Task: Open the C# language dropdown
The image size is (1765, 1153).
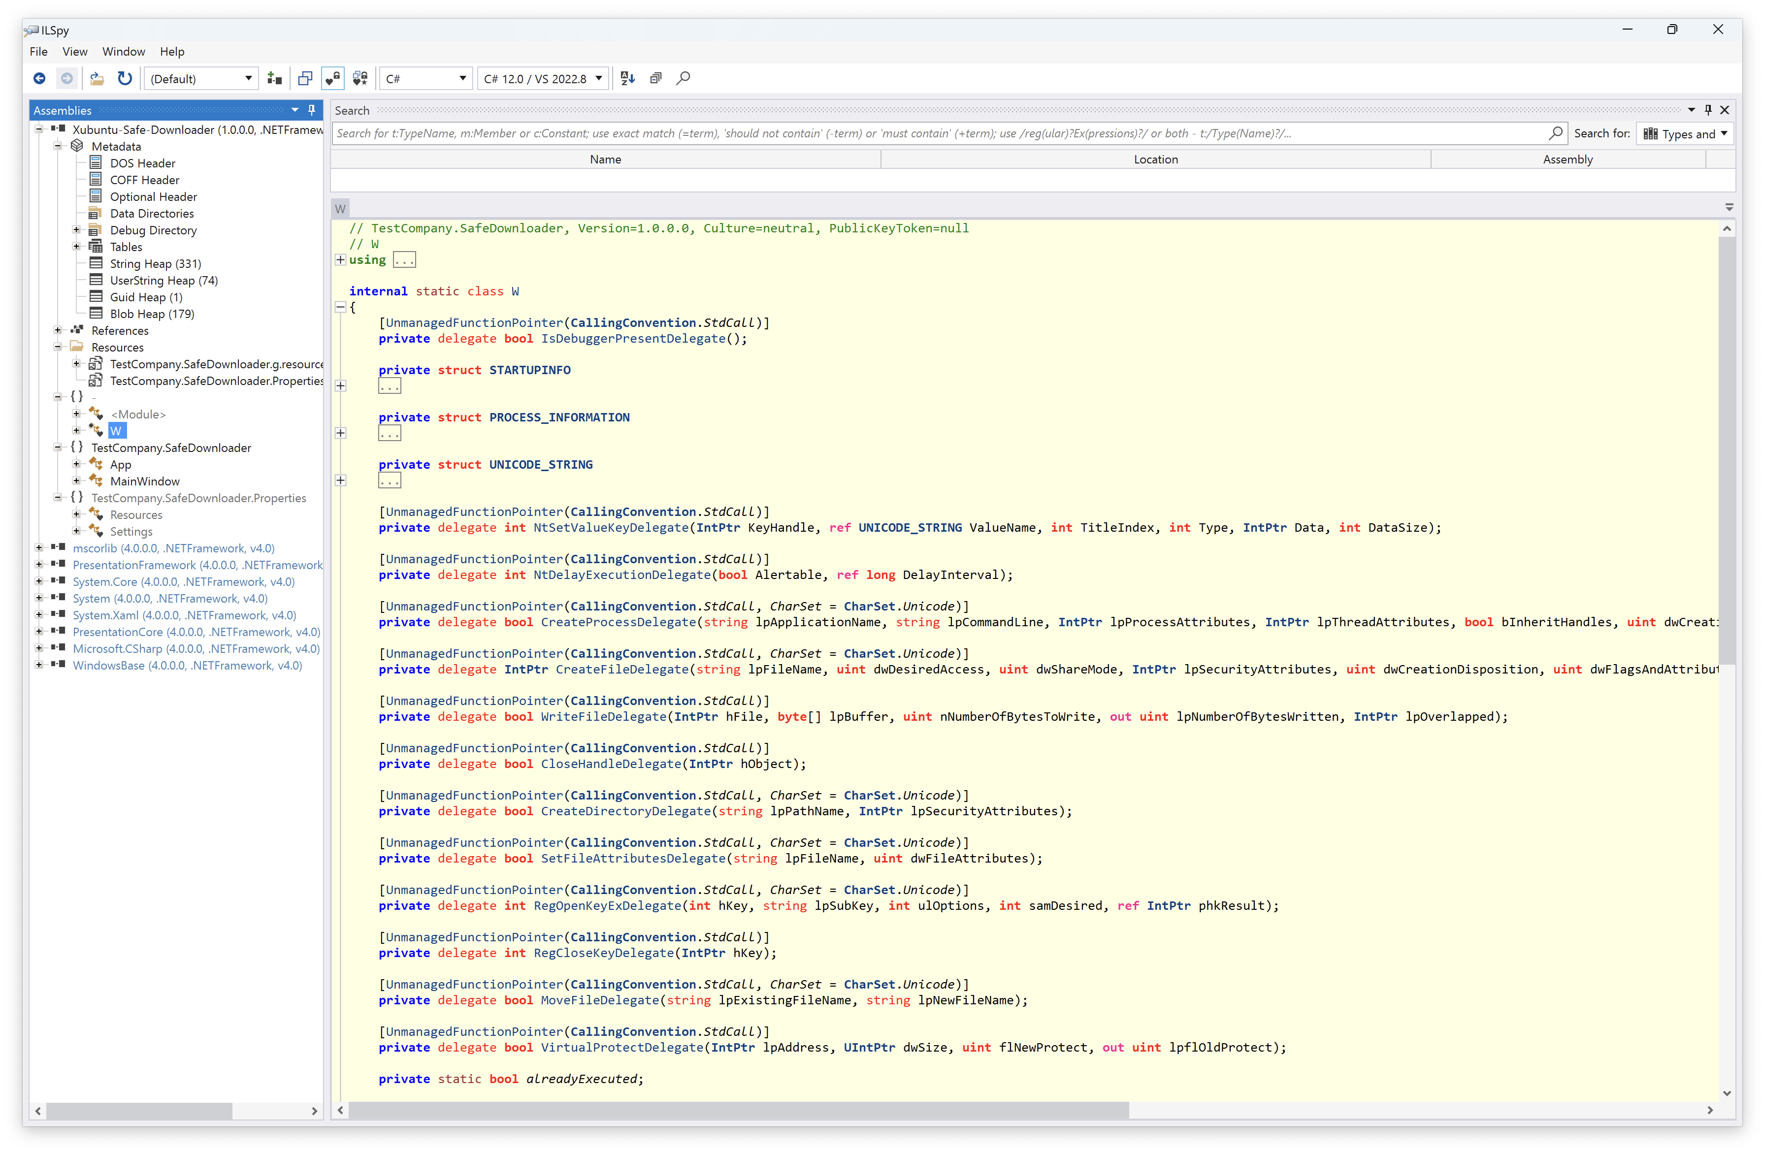Action: [x=425, y=79]
